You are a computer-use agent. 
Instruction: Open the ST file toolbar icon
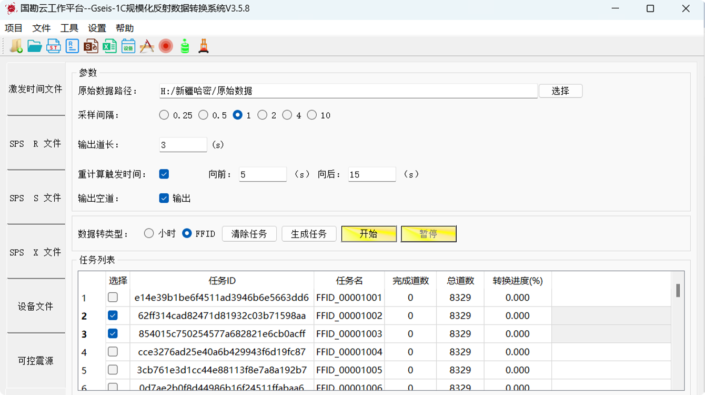pyautogui.click(x=54, y=46)
